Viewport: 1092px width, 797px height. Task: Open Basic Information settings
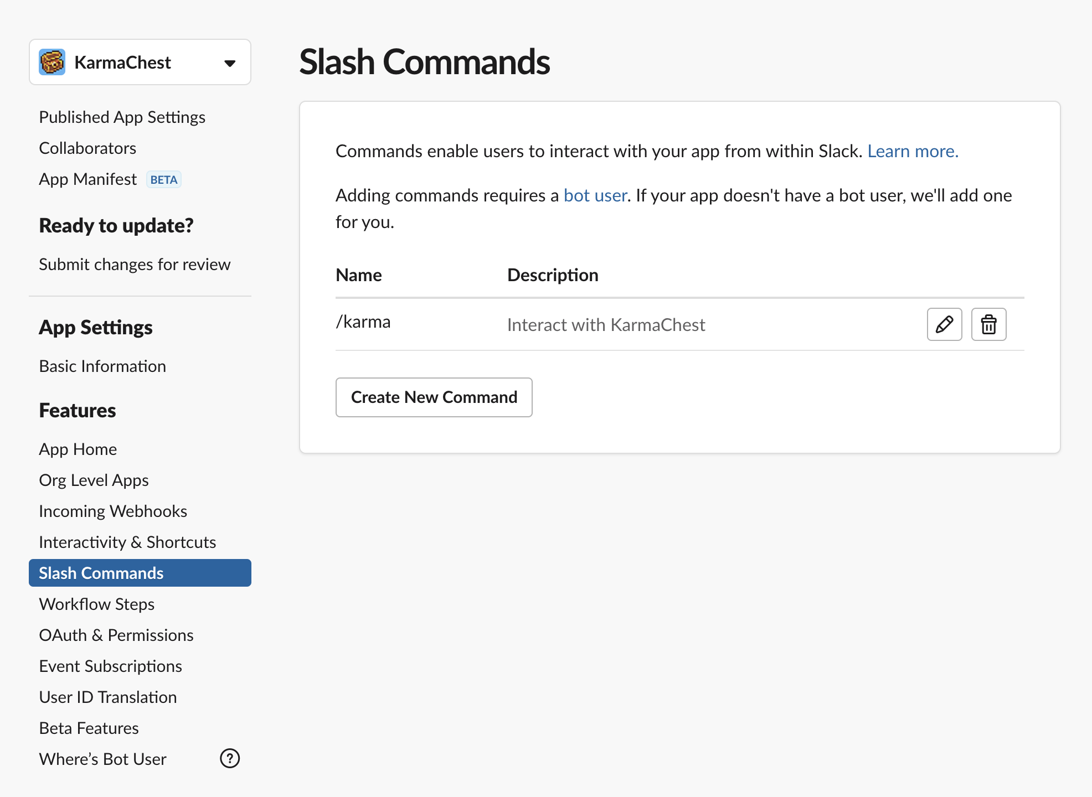[x=102, y=366]
